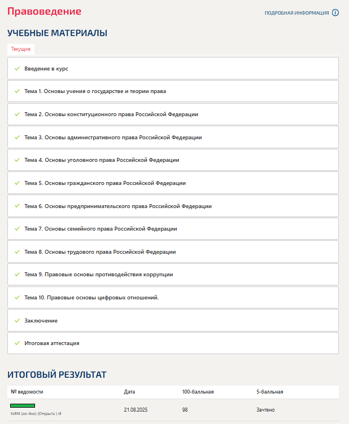Open the Подробная информация link
349x424 pixels.
[296, 13]
